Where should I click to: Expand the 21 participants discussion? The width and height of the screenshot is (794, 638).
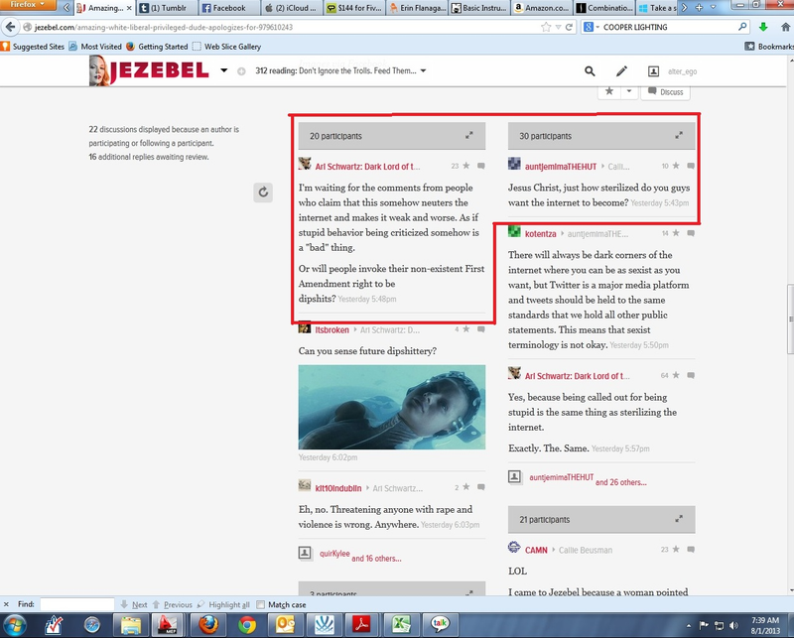pos(679,519)
